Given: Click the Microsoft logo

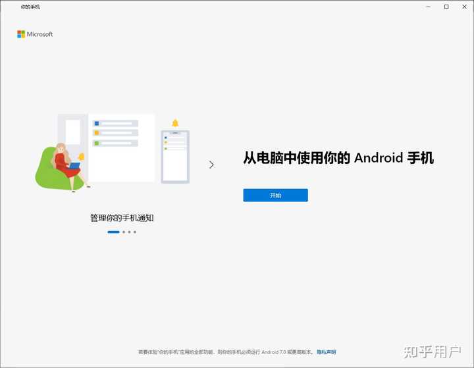Looking at the screenshot, I should click(x=35, y=34).
